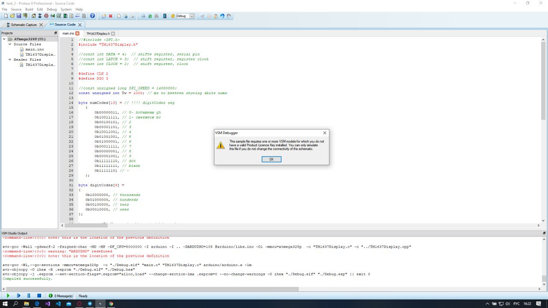
Task: Click the Add New File icon
Action: [x=119, y=16]
